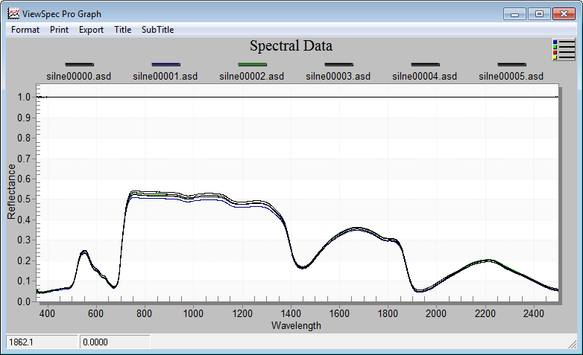This screenshot has height=355, width=583.
Task: Select the silne00004.asd legend label
Action: pos(425,76)
